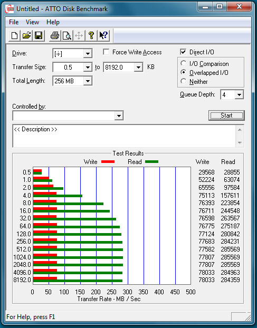Click the green read bar for 8192.0

coord(78,281)
